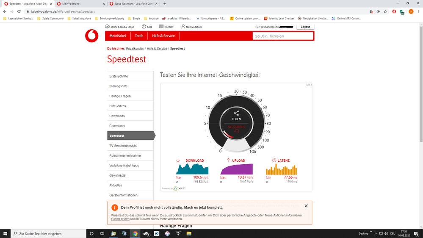Image resolution: width=423 pixels, height=238 pixels.
Task: Open the volume control in system tray
Action: point(386,234)
